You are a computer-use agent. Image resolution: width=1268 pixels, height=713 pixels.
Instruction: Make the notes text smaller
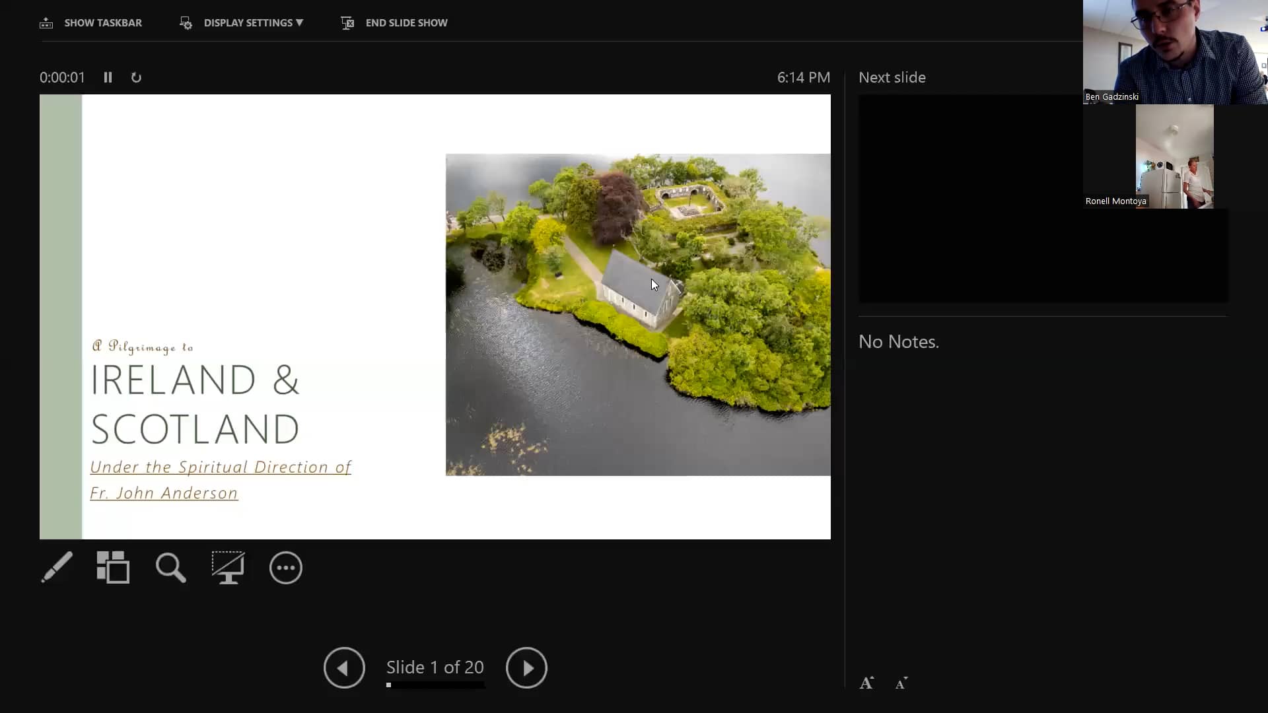click(901, 683)
